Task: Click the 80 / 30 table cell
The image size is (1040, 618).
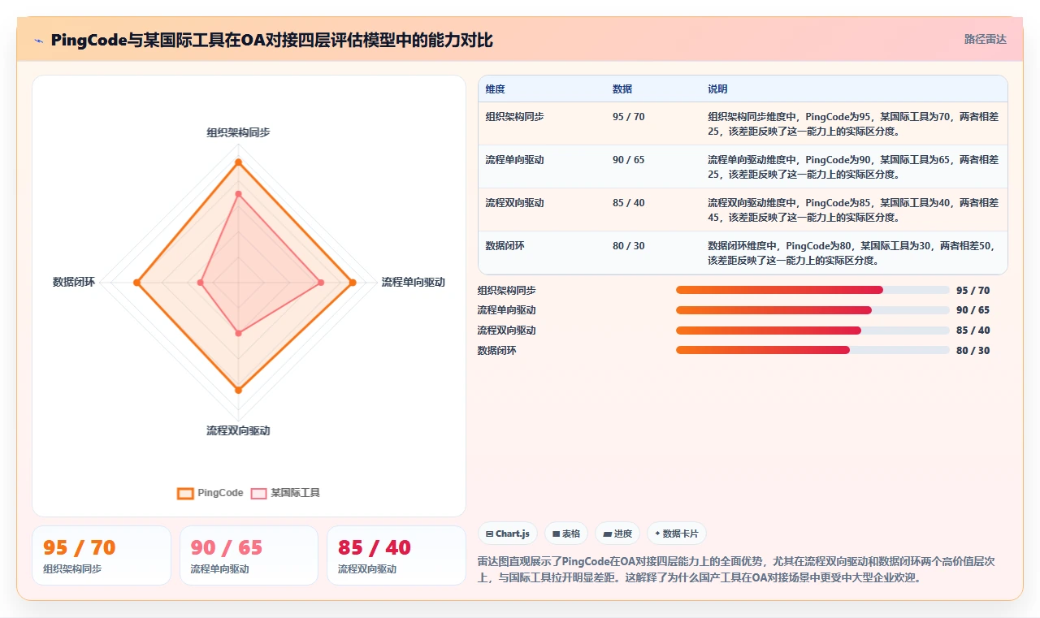Action: click(629, 245)
